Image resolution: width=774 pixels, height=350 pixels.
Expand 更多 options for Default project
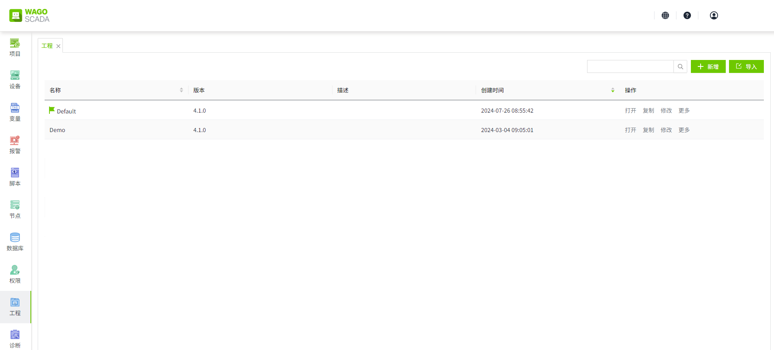pyautogui.click(x=684, y=111)
